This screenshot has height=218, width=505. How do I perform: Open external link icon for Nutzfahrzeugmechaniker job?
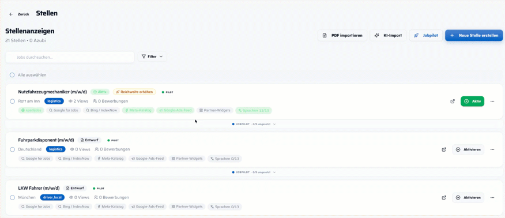pos(453,101)
